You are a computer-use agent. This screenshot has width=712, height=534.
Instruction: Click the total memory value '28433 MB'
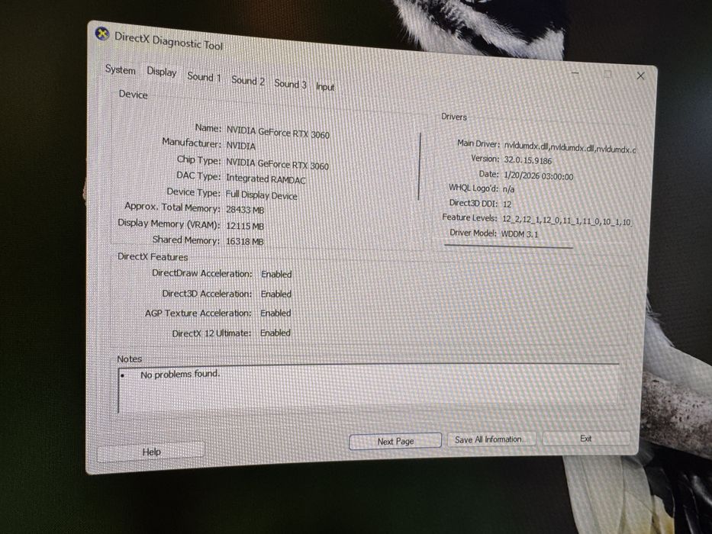[245, 210]
